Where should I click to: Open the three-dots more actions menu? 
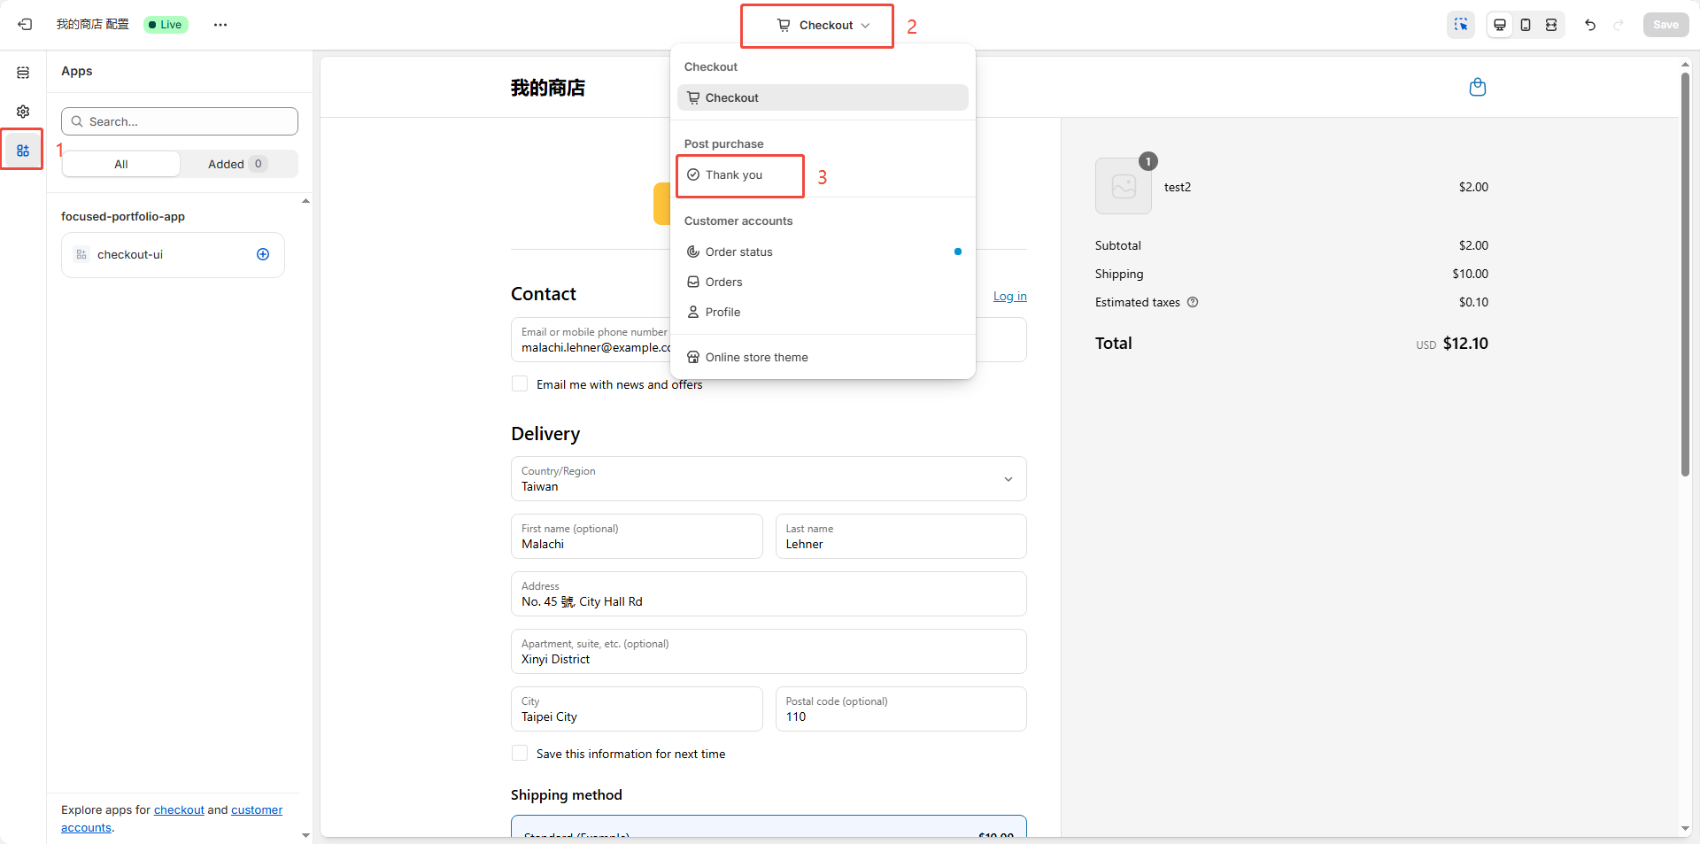point(220,25)
